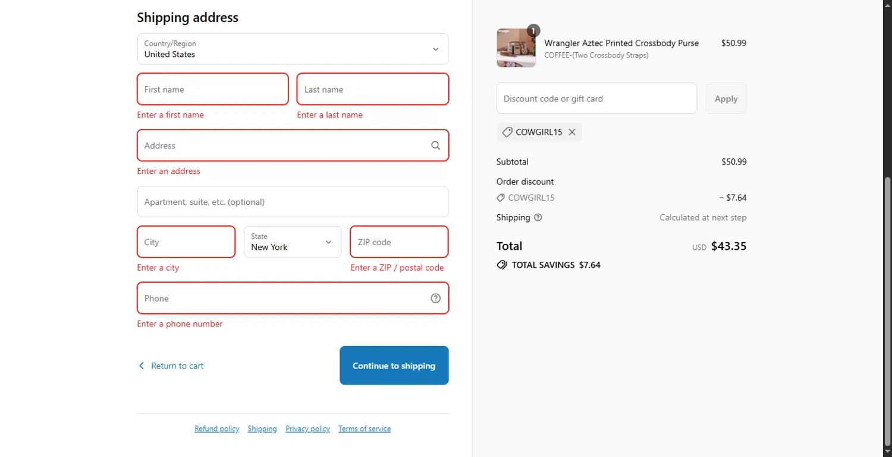Click the 'Enter a city' error message
The width and height of the screenshot is (892, 457).
pyautogui.click(x=158, y=268)
